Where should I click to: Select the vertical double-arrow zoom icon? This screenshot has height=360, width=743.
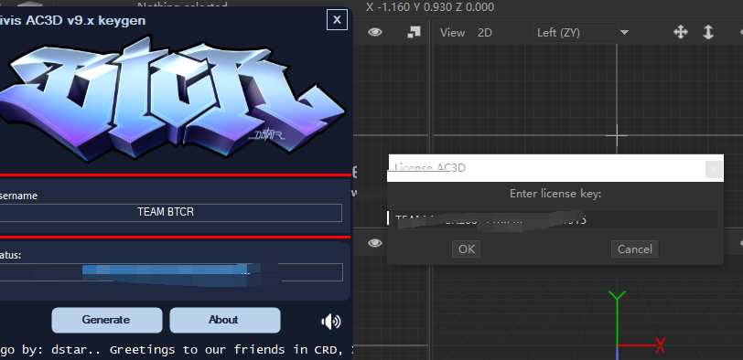708,32
